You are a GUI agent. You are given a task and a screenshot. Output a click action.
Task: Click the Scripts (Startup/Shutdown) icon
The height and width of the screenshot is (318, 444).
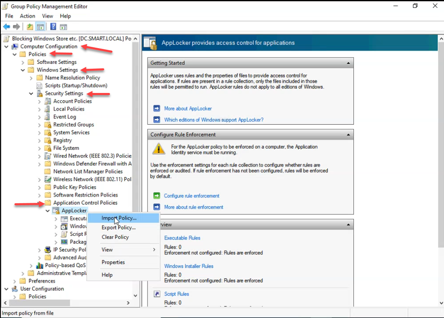[x=40, y=86]
